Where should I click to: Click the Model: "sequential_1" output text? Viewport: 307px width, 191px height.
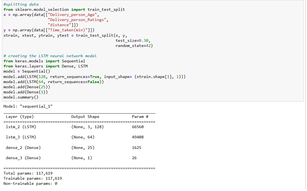[28, 106]
